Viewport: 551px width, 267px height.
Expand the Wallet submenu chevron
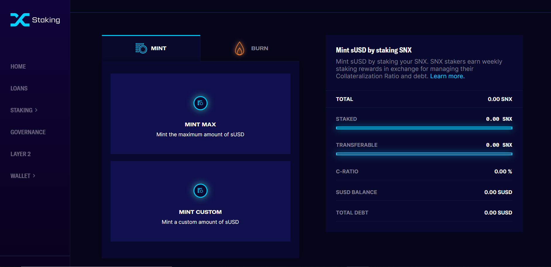click(x=34, y=176)
